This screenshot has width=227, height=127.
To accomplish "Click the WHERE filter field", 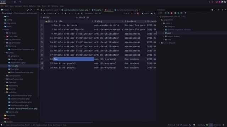I will coord(58,17).
